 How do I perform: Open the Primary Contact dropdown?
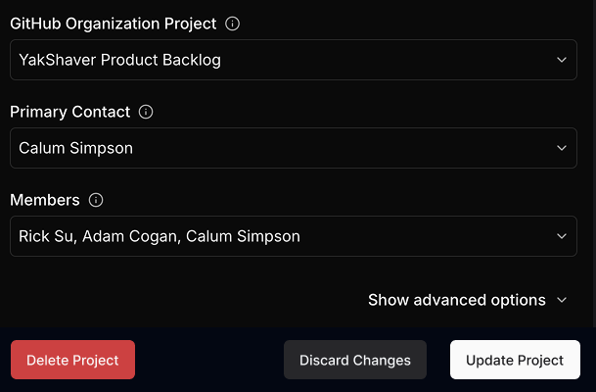(294, 148)
